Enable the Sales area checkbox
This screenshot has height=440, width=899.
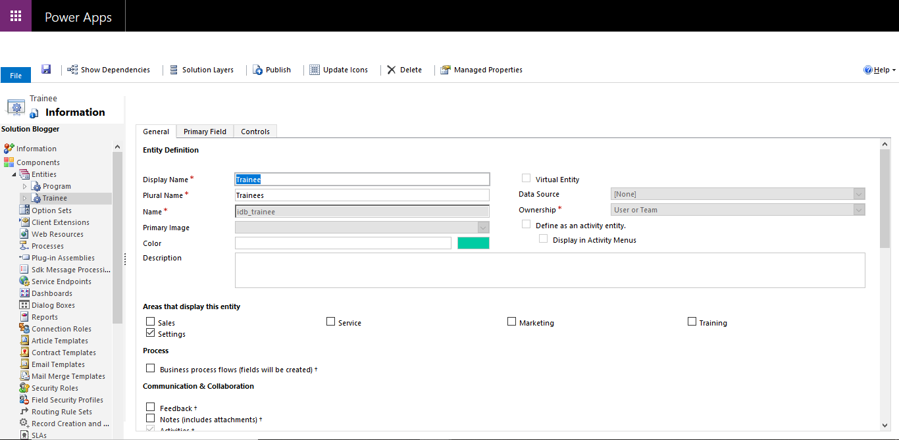pyautogui.click(x=151, y=322)
